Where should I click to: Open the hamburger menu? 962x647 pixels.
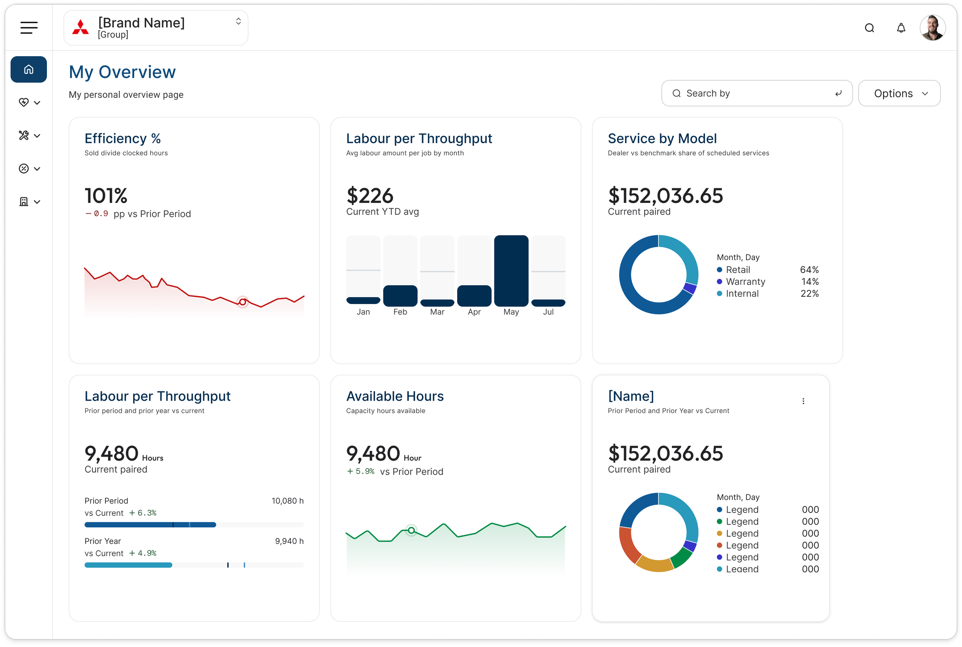pos(29,28)
